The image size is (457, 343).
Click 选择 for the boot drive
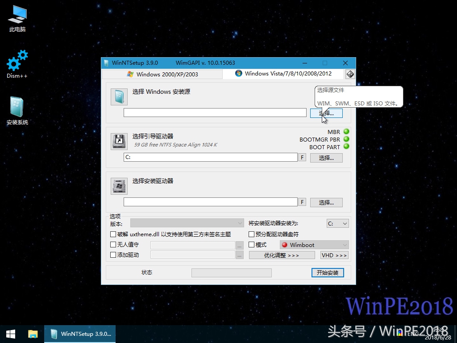pyautogui.click(x=326, y=158)
